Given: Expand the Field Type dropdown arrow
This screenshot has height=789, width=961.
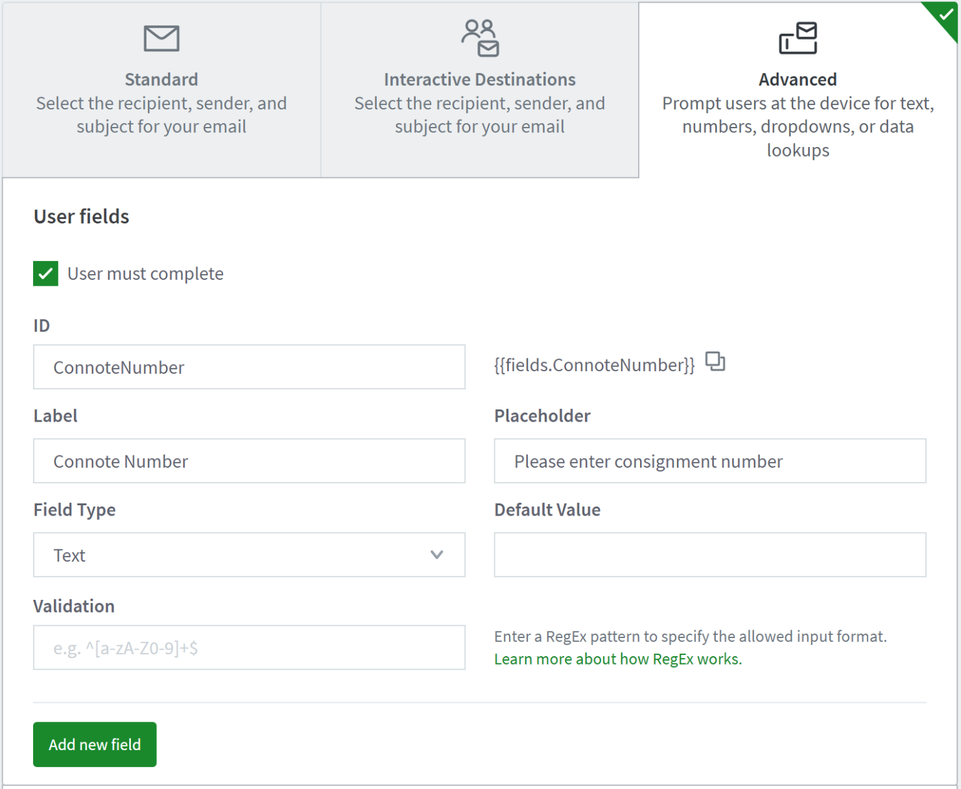Looking at the screenshot, I should tap(436, 555).
